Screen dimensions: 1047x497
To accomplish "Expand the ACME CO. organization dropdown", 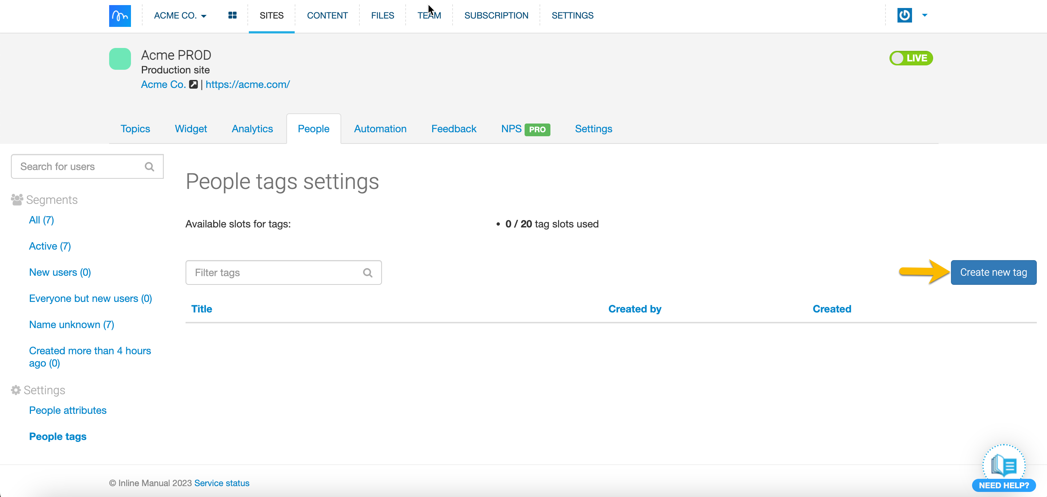I will [x=180, y=15].
